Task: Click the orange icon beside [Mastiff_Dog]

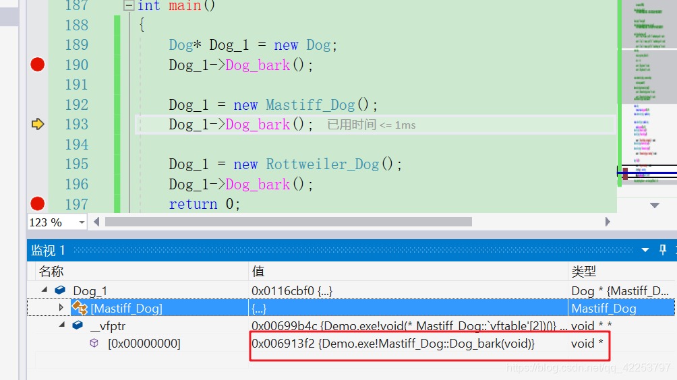Action: 80,307
